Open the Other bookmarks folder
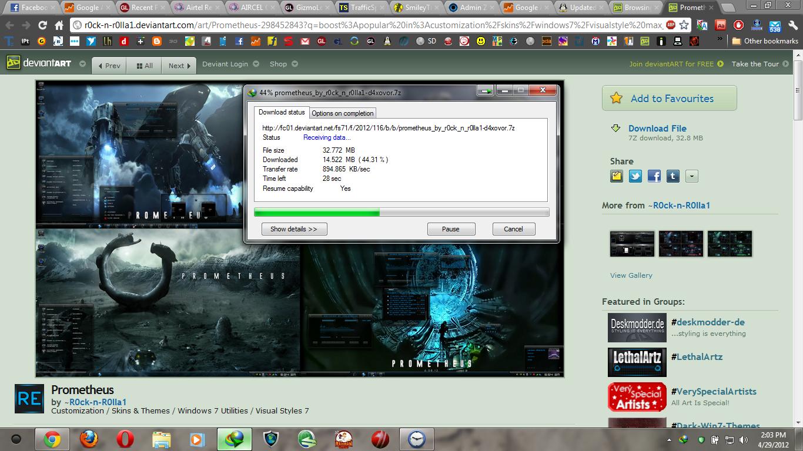Screen dimensions: 803x451 [765, 41]
